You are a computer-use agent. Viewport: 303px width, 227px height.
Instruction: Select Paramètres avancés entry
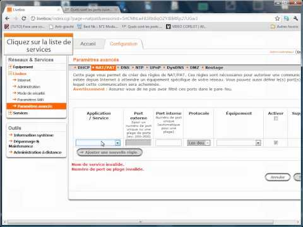point(36,106)
